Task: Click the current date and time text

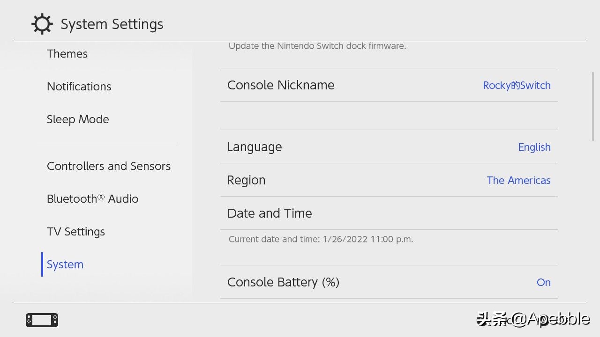Action: [x=321, y=239]
